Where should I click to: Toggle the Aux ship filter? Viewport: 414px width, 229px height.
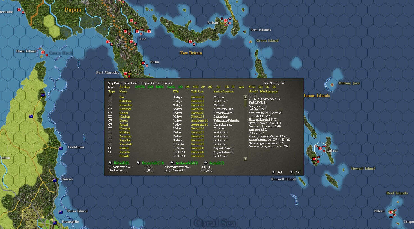click(x=241, y=87)
